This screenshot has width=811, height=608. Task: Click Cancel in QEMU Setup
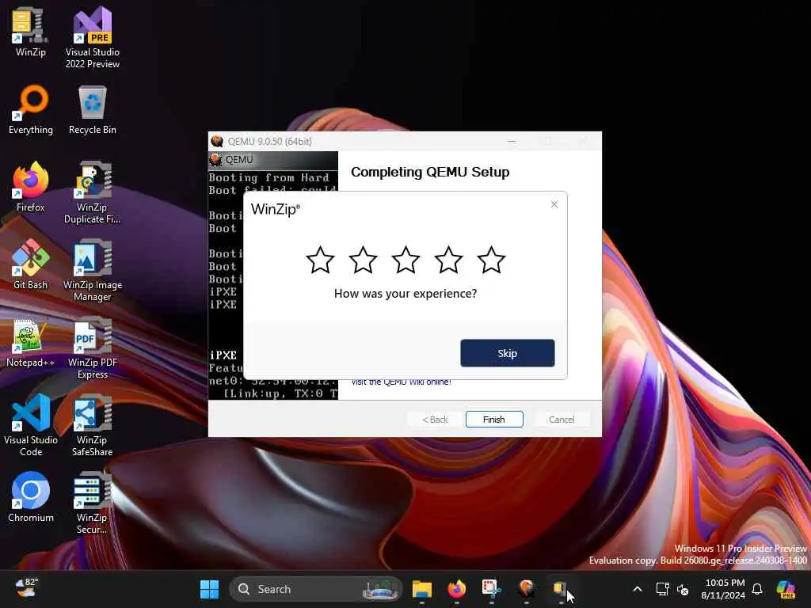click(562, 420)
